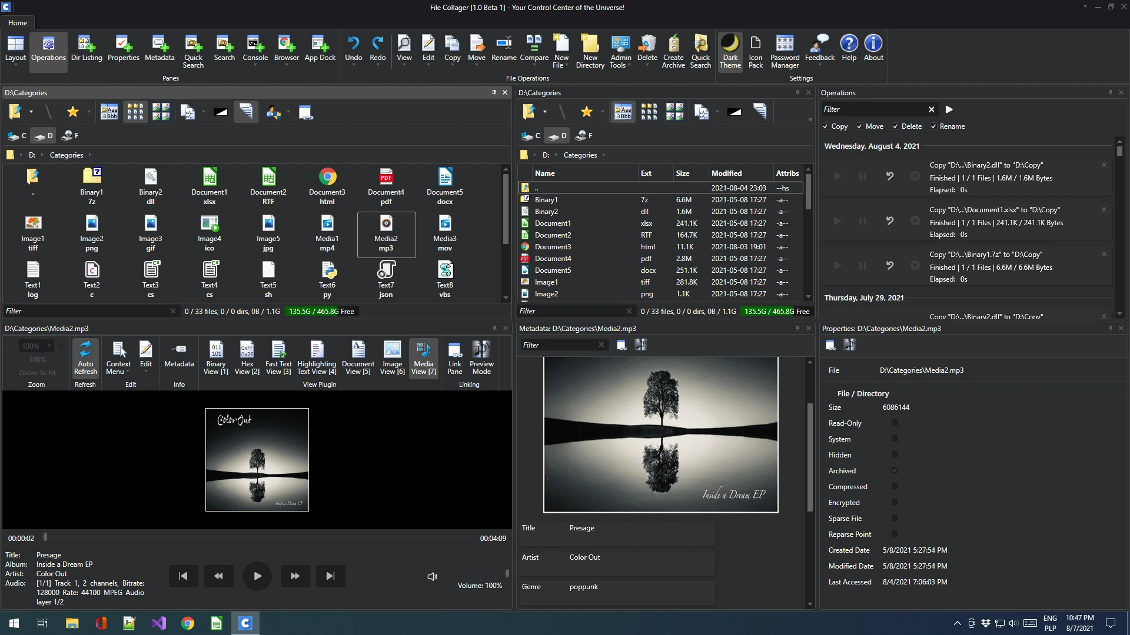Uncheck the Move operations filter

pos(859,126)
